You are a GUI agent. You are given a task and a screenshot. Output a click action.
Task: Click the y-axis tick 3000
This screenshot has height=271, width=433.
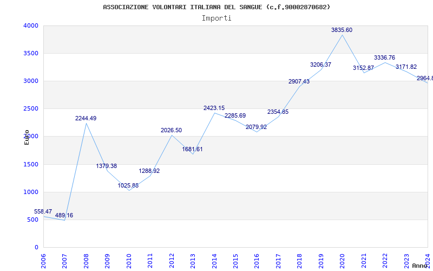31,81
